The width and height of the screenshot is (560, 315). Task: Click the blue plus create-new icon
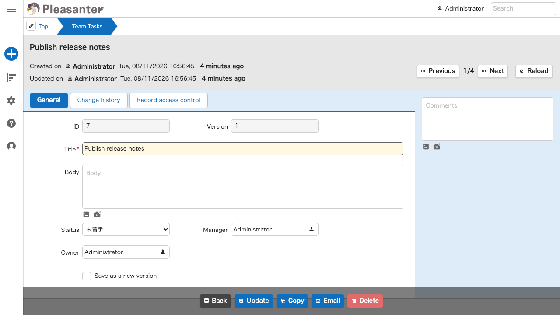[x=11, y=54]
